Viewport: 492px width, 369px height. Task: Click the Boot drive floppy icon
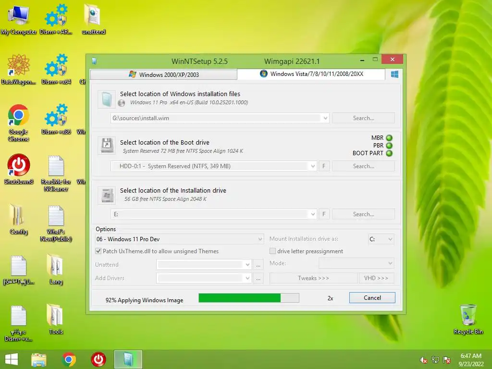coord(107,145)
